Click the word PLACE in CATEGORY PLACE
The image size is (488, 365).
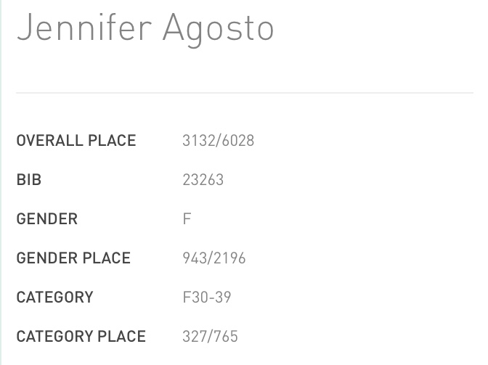coord(122,337)
